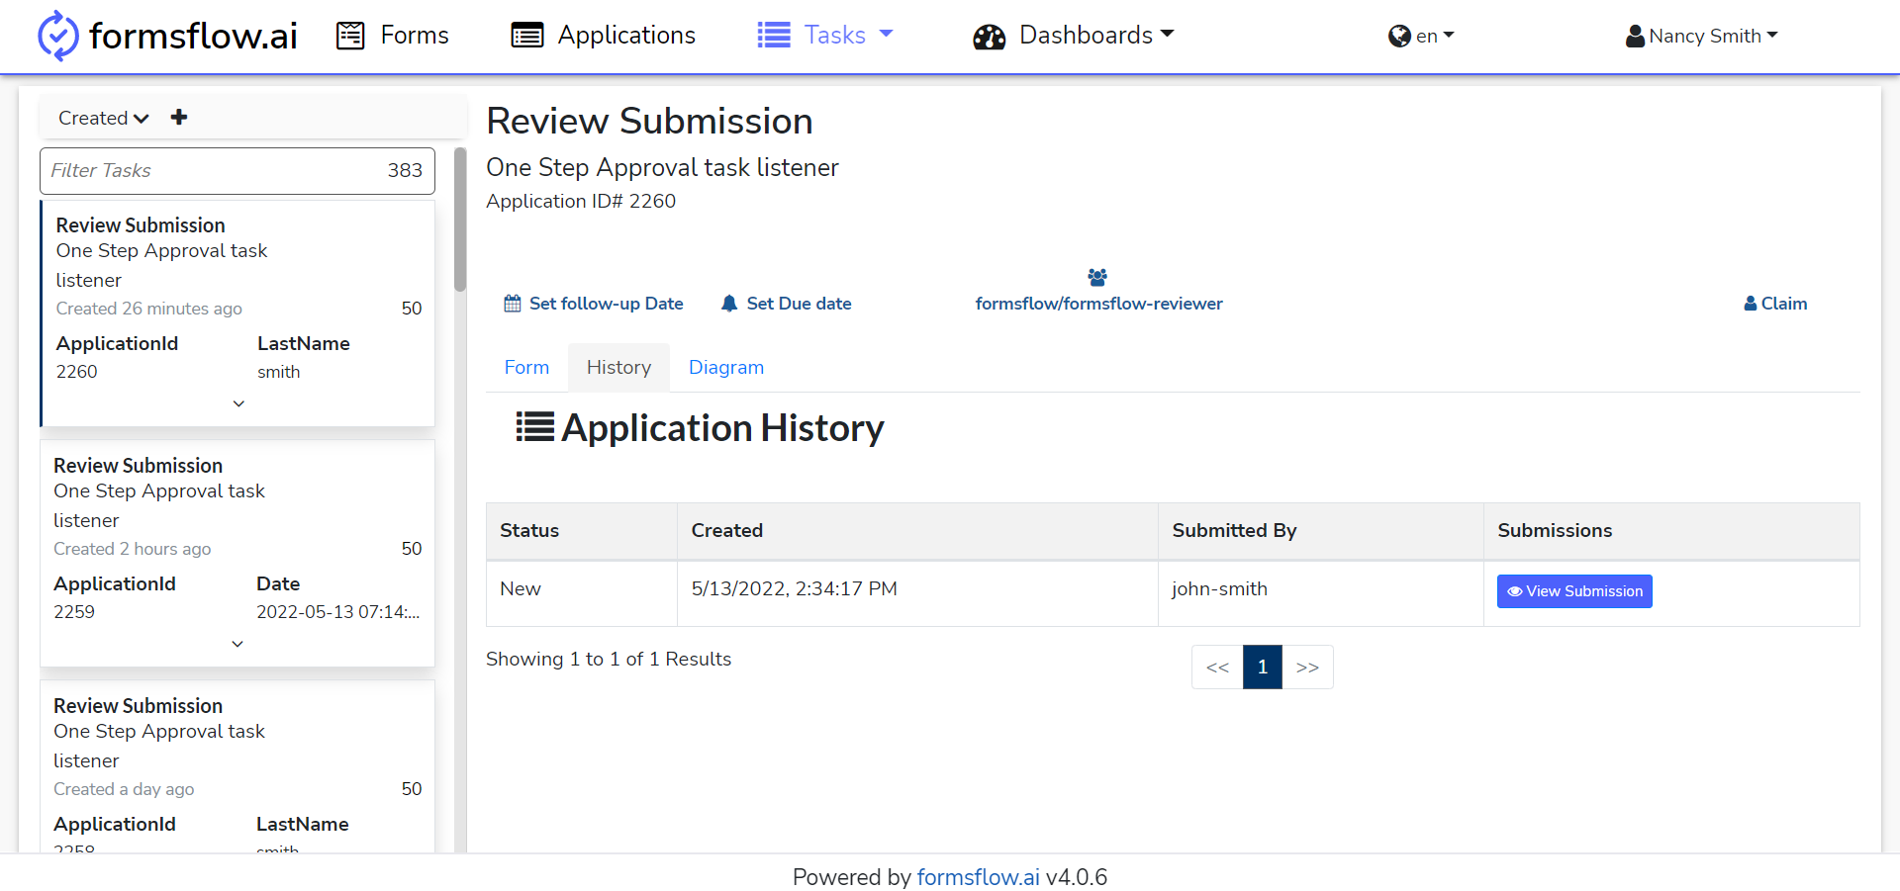The image size is (1900, 891).
Task: Click the New status cell
Action: pyautogui.click(x=582, y=593)
